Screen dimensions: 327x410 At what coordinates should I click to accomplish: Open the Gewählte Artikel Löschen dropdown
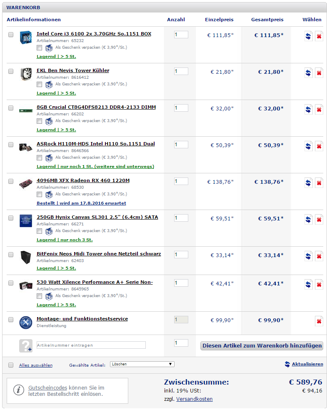pyautogui.click(x=142, y=364)
